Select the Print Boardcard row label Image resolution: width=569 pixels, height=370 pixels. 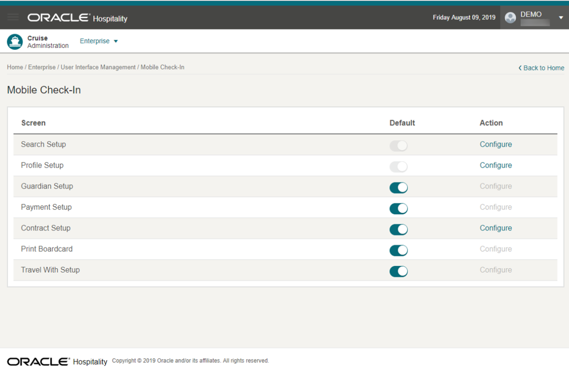(47, 249)
